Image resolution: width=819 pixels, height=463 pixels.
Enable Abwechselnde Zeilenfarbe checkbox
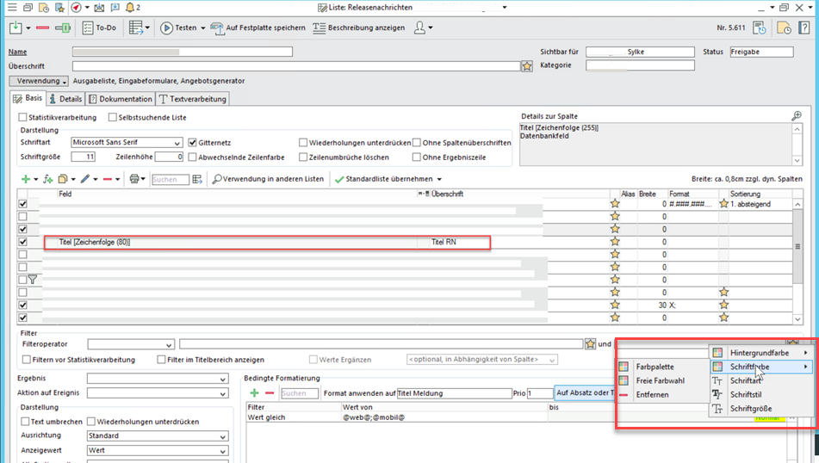coord(193,157)
